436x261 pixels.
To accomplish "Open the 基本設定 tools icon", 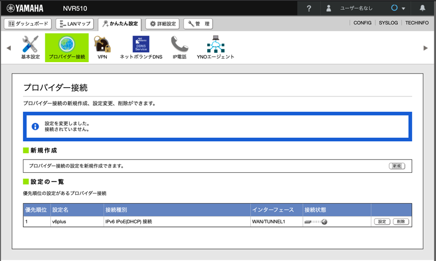I will pyautogui.click(x=31, y=47).
